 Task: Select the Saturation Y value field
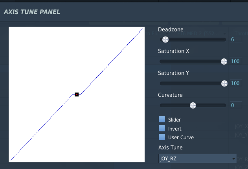tap(236, 83)
